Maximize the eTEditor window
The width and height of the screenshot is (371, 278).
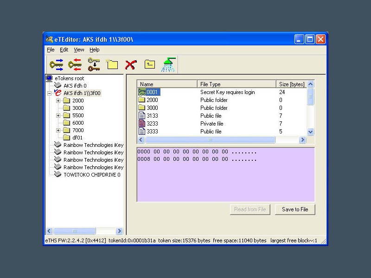click(310, 39)
